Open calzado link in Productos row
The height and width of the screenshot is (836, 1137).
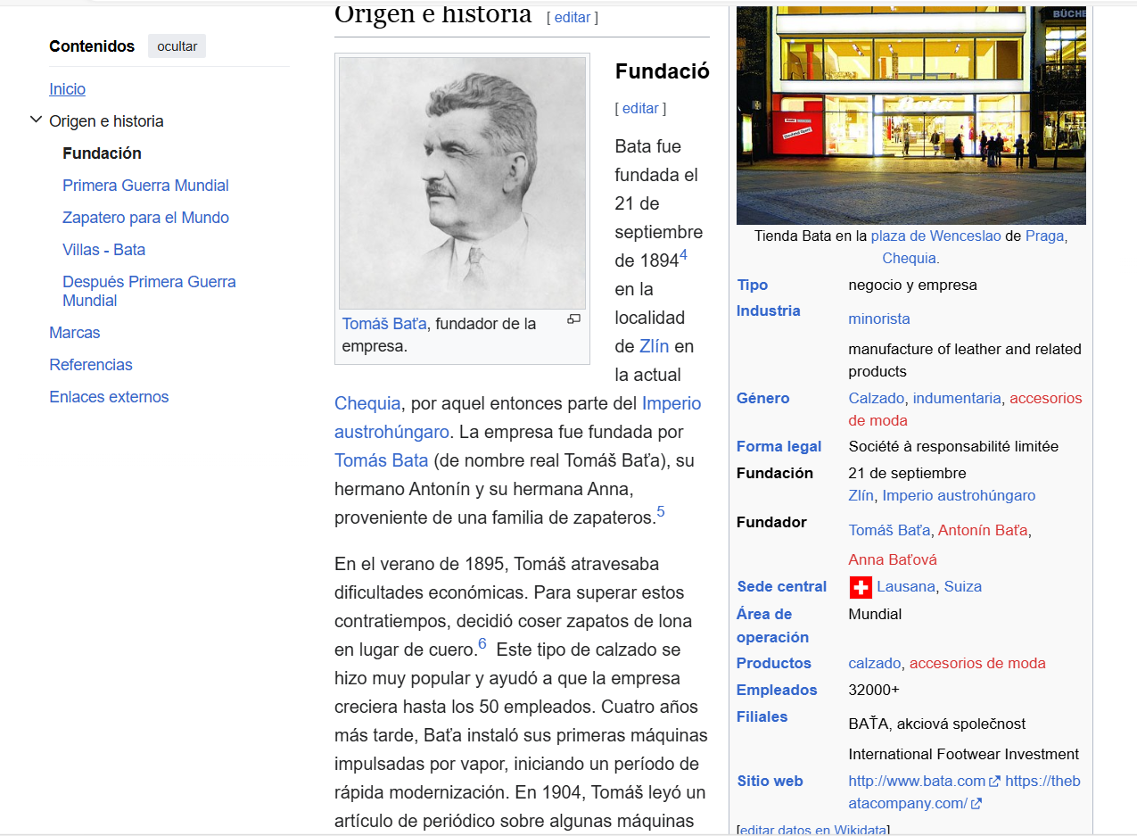875,664
